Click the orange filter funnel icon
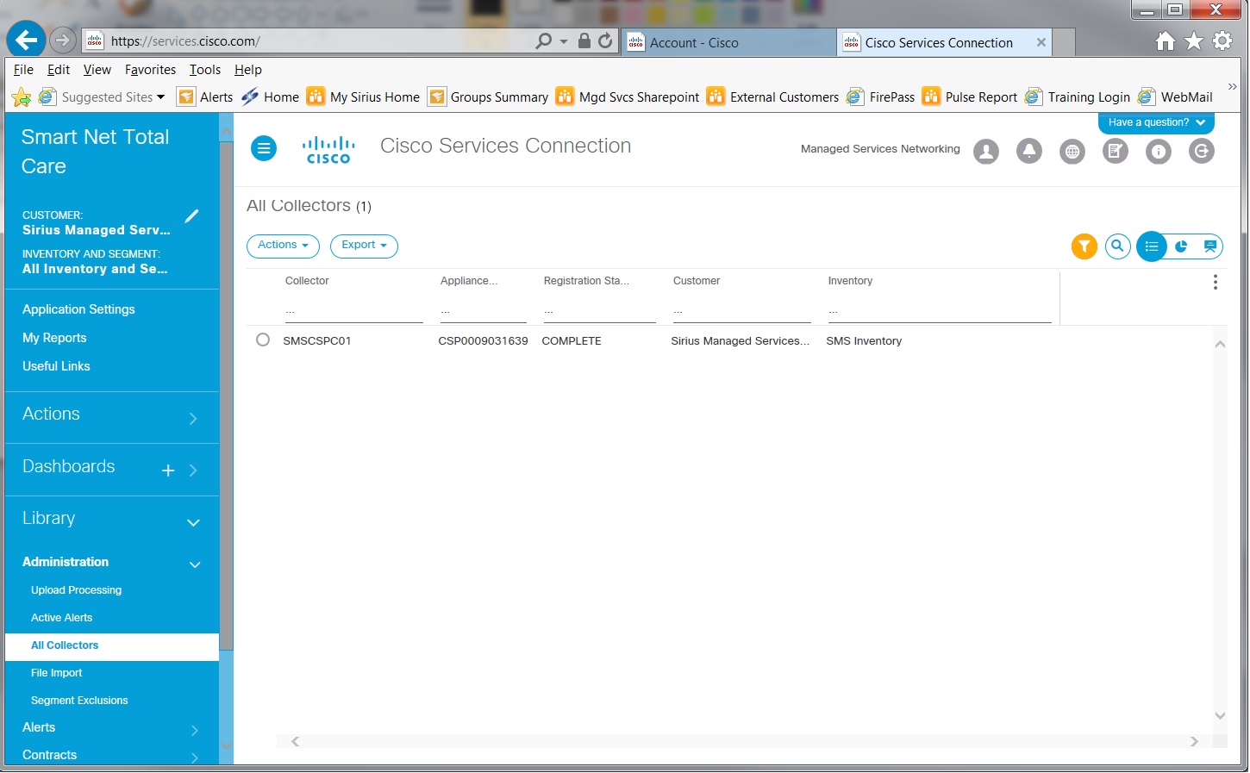Screen dimensions: 1250x773 tap(1084, 246)
